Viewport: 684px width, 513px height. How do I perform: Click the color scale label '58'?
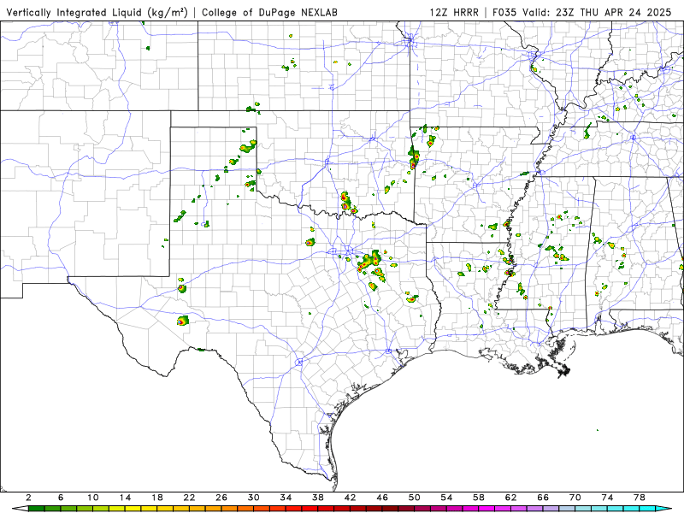[479, 498]
